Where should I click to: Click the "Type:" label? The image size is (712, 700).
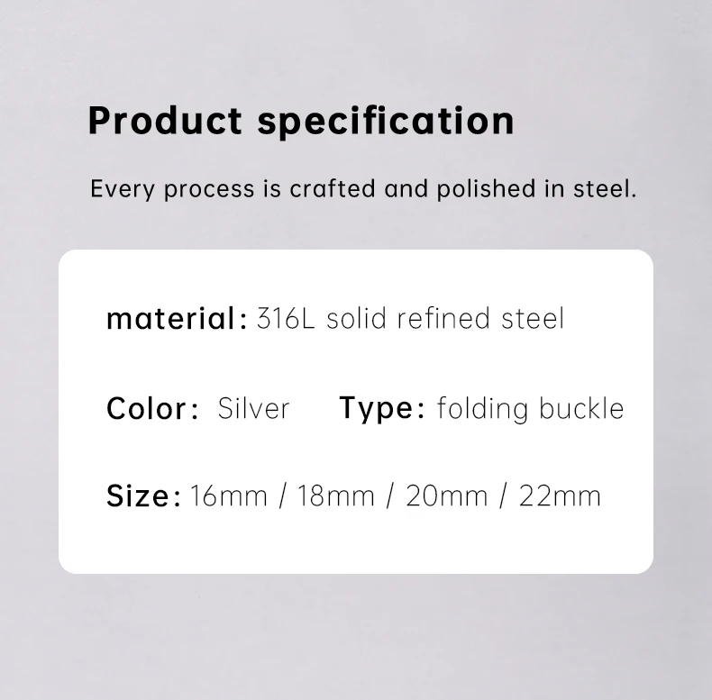tap(382, 409)
